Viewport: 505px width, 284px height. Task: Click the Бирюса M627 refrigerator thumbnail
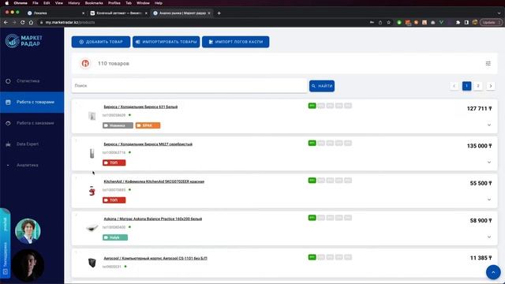pyautogui.click(x=92, y=153)
